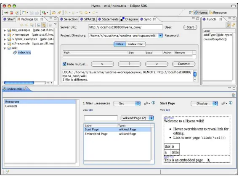Select Embedded Page row in resources table

[117, 134]
